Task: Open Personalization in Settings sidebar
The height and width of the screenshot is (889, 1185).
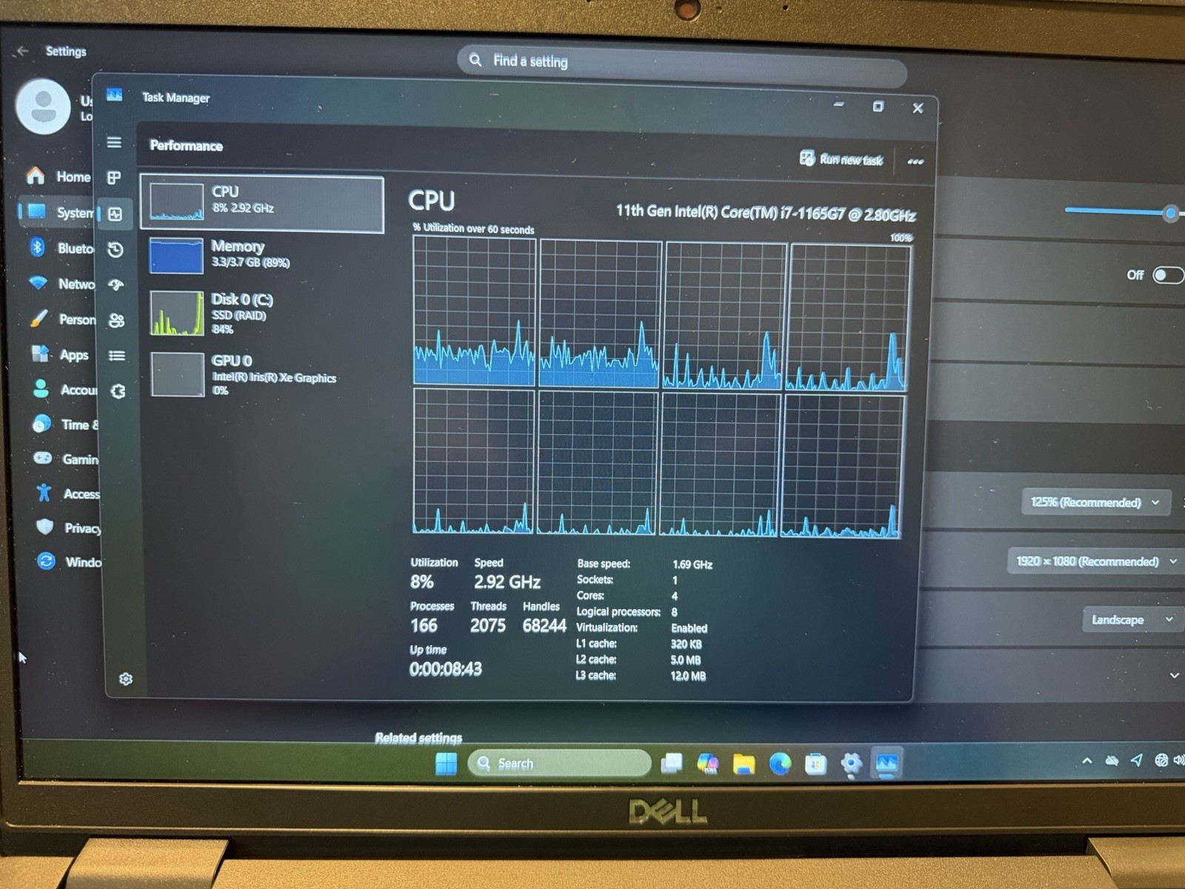Action: click(61, 319)
